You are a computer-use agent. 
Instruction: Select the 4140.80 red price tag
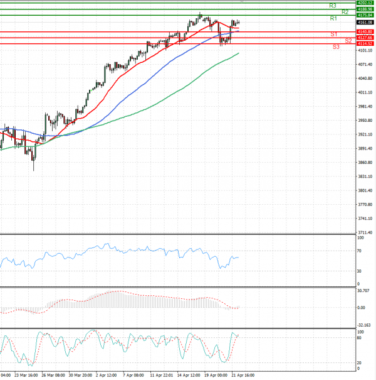tap(365, 32)
